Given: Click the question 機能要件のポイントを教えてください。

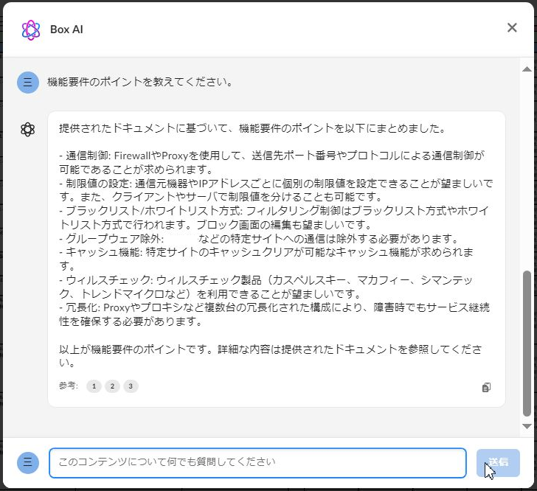Looking at the screenshot, I should coord(140,82).
